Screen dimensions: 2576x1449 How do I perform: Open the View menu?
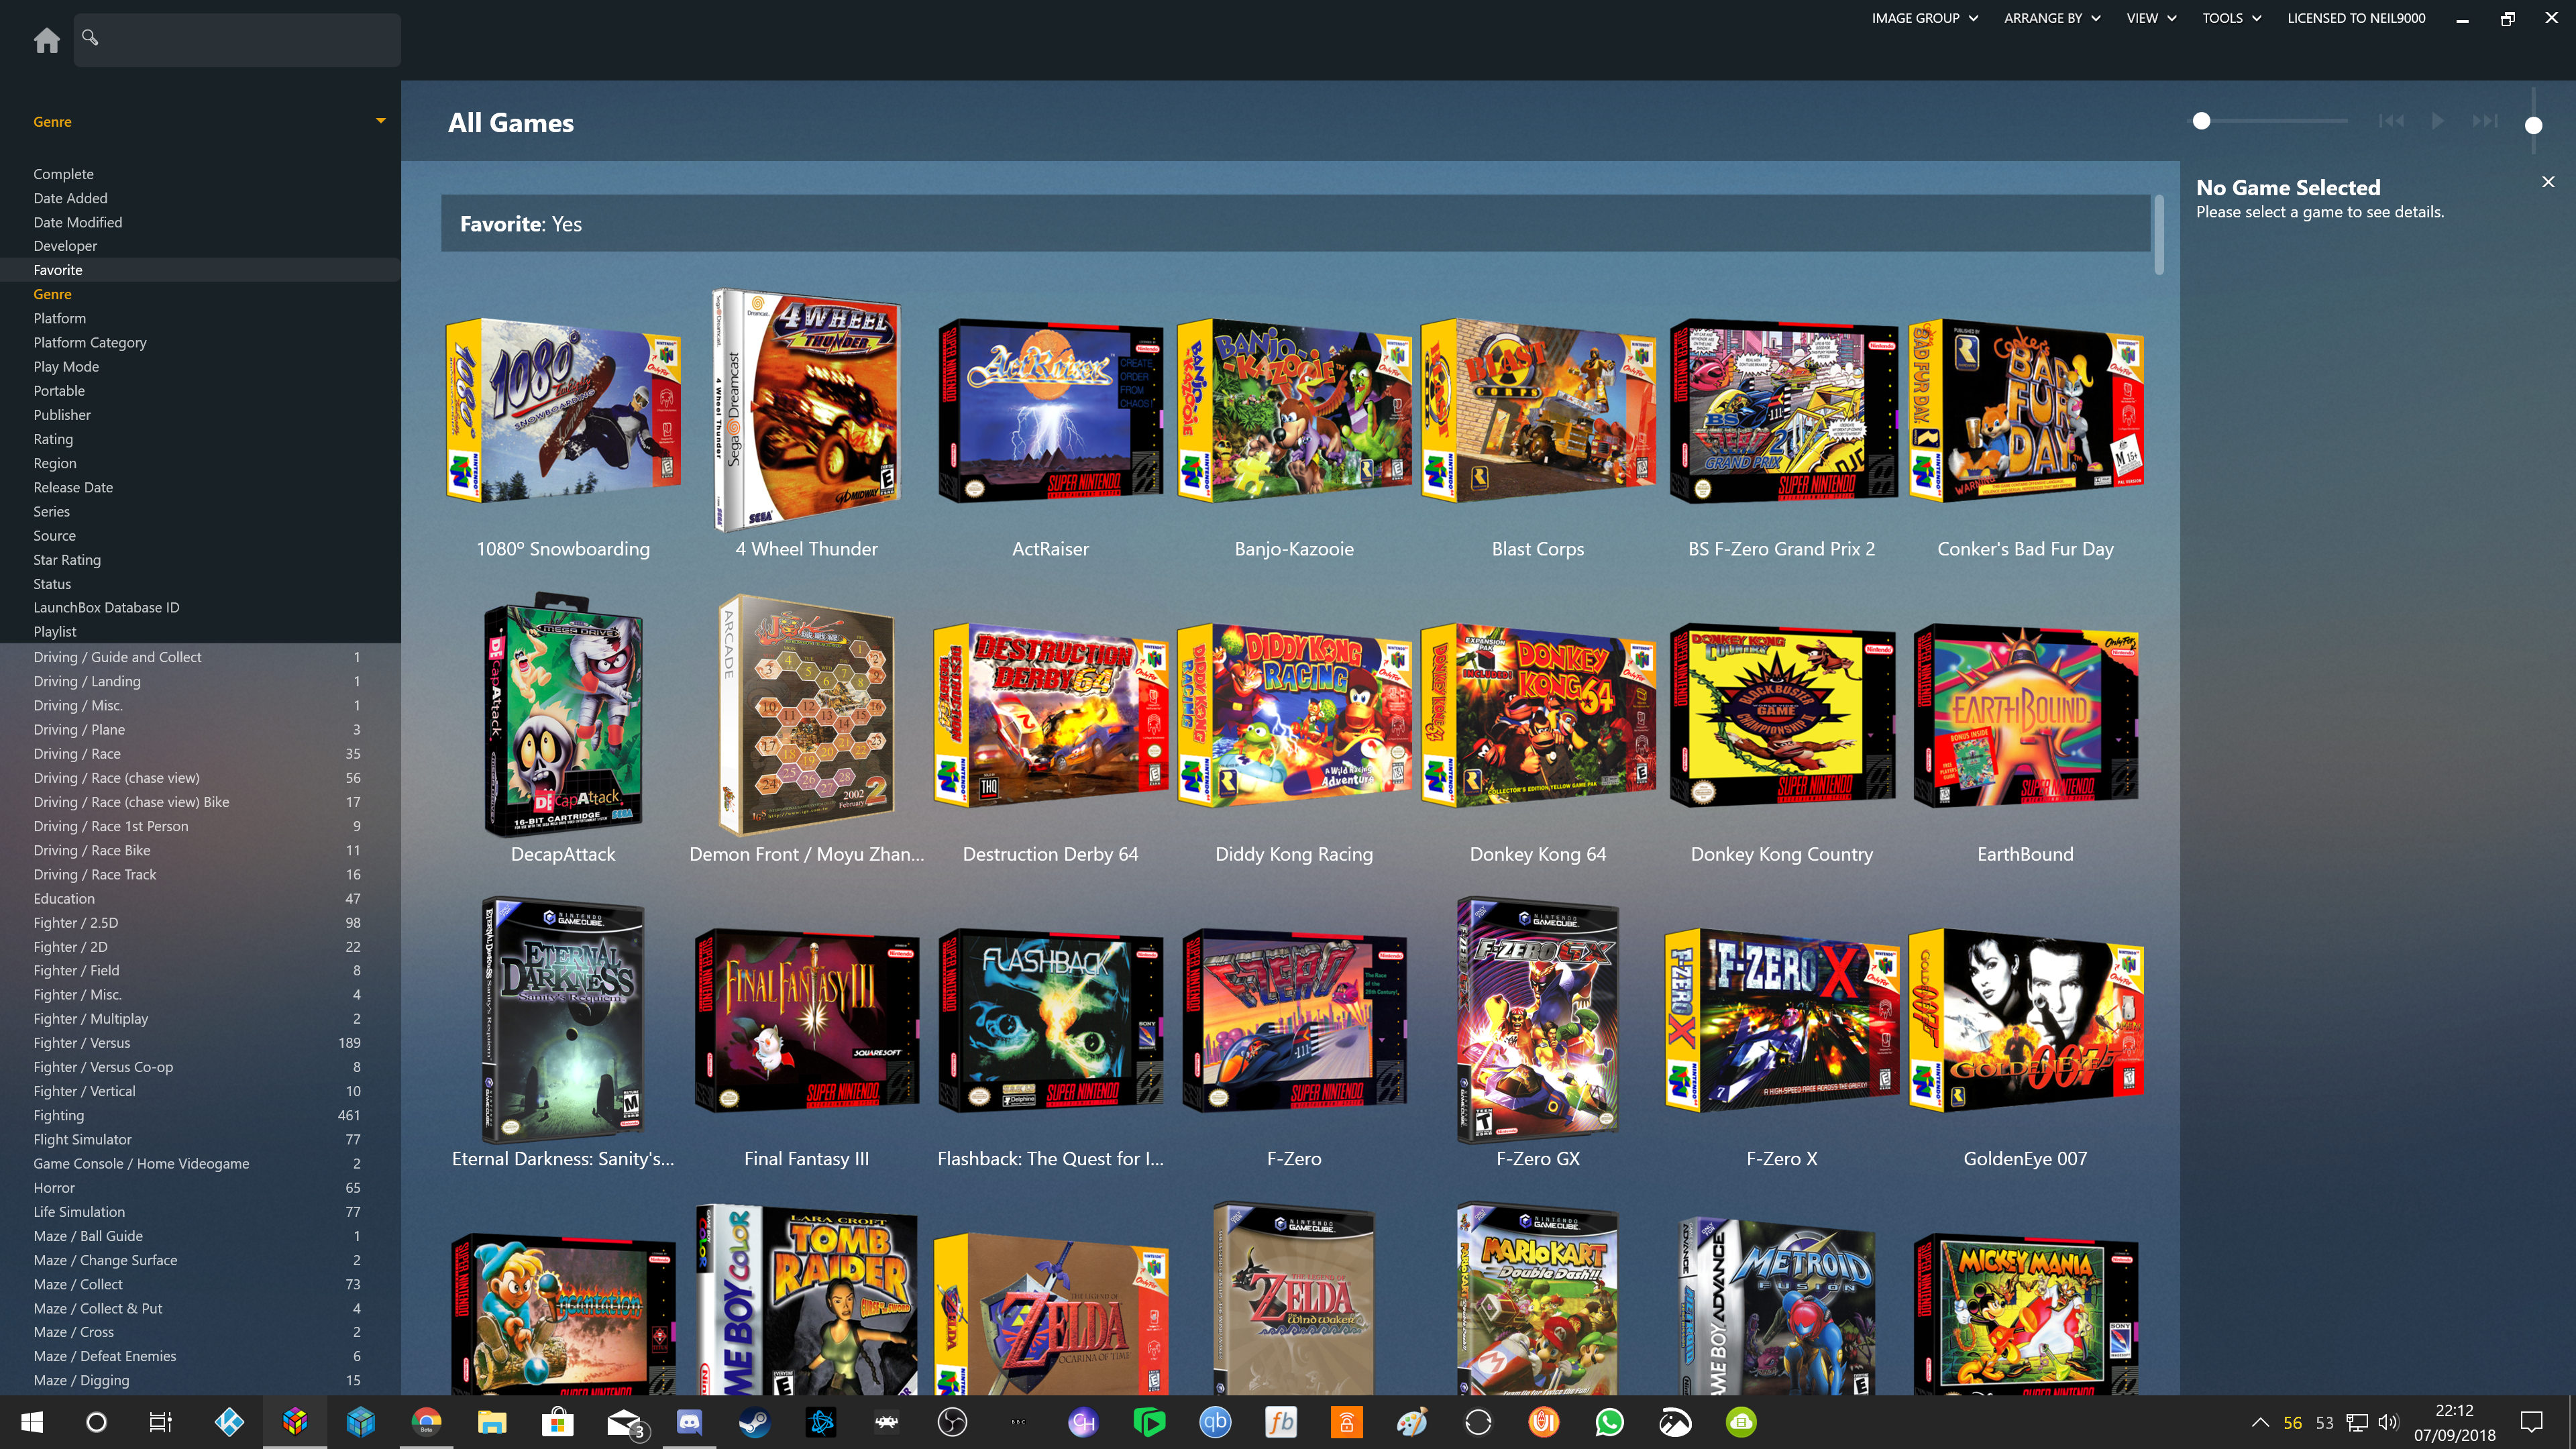(2151, 18)
